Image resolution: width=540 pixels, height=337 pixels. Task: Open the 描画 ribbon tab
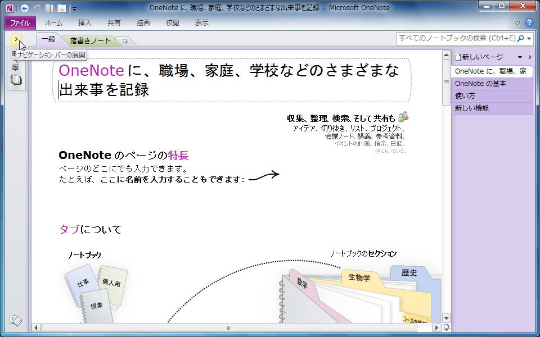pos(143,23)
